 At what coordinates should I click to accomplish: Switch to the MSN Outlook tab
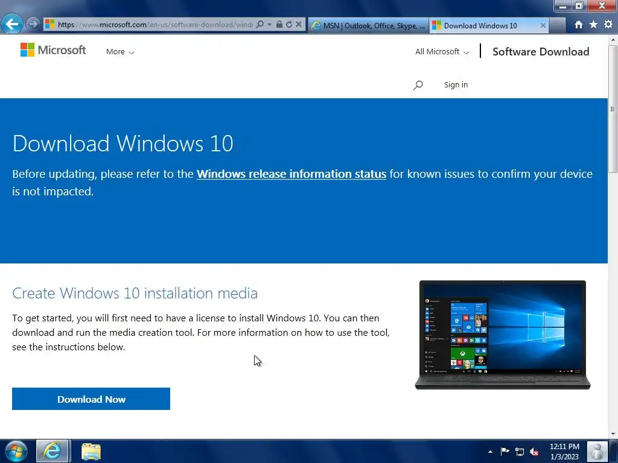pos(368,25)
